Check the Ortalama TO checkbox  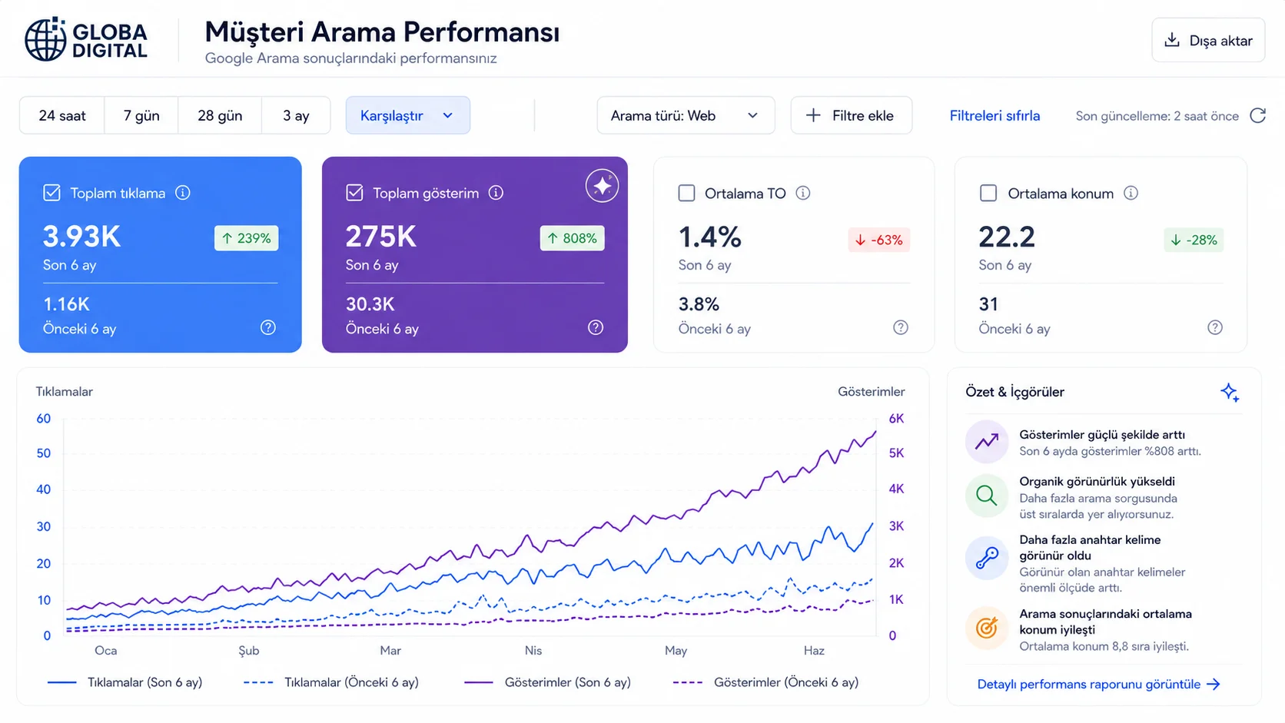pyautogui.click(x=687, y=193)
